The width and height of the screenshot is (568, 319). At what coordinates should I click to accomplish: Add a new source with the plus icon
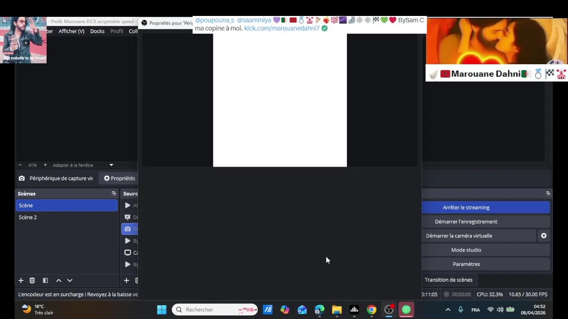(126, 280)
